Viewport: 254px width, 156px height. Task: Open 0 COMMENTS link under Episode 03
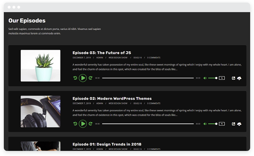coord(154,58)
